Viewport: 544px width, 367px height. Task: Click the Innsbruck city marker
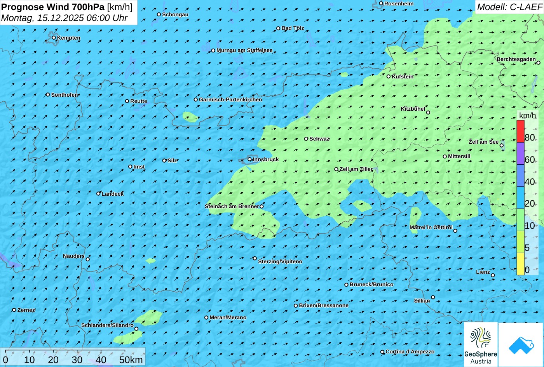click(249, 159)
